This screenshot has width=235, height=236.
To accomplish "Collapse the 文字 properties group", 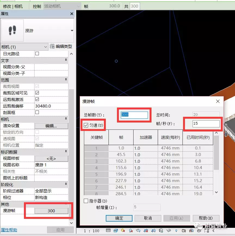I will pyautogui.click(x=66, y=60).
